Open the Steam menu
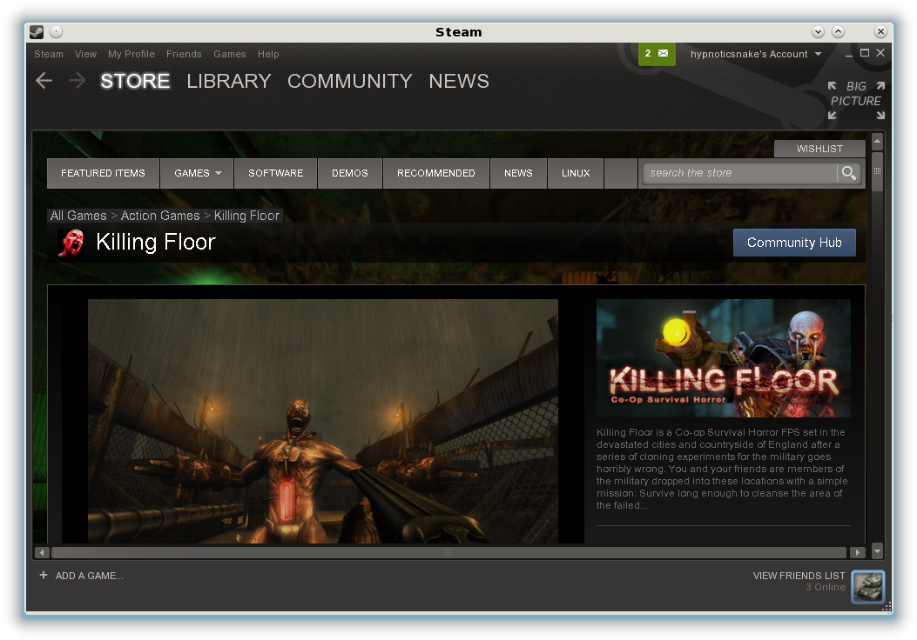The height and width of the screenshot is (640, 917). point(49,54)
